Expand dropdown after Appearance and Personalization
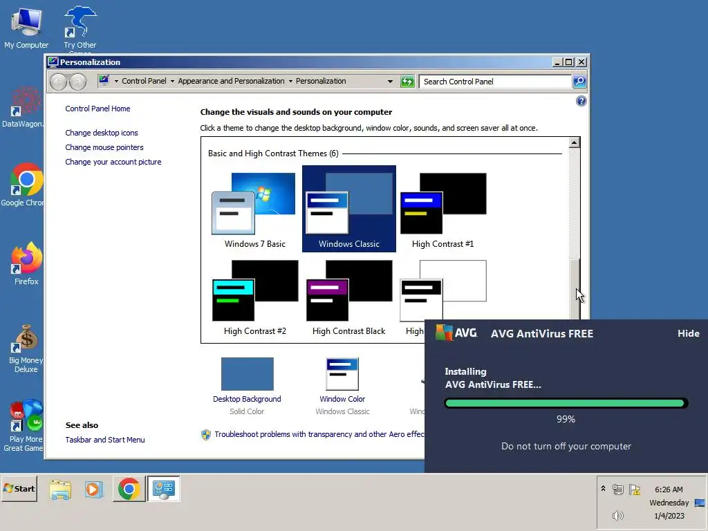Viewport: 708px width, 531px height. [290, 82]
